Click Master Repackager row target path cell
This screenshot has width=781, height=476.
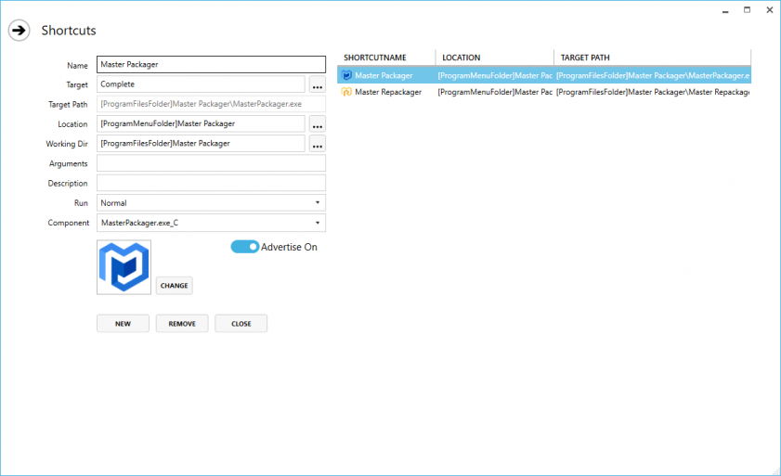point(653,92)
